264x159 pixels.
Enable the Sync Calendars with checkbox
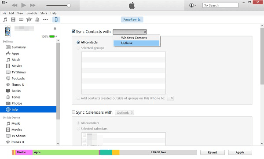pyautogui.click(x=73, y=112)
